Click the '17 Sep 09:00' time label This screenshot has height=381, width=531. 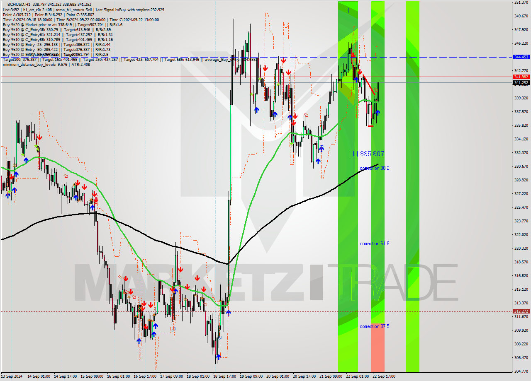pyautogui.click(x=171, y=376)
